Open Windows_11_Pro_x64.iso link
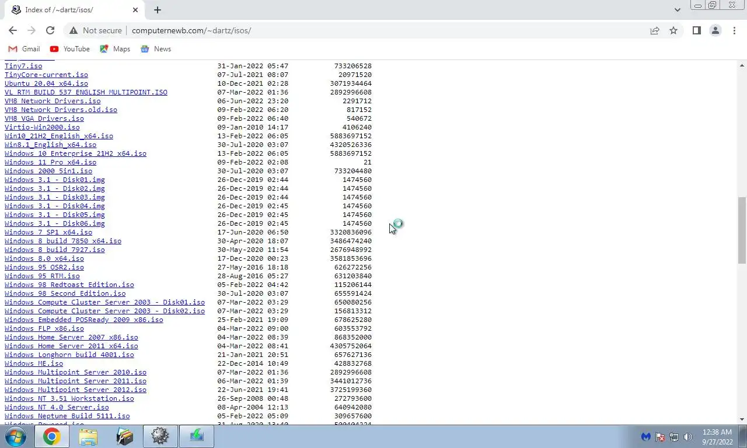Viewport: 747px width, 448px height. click(50, 162)
